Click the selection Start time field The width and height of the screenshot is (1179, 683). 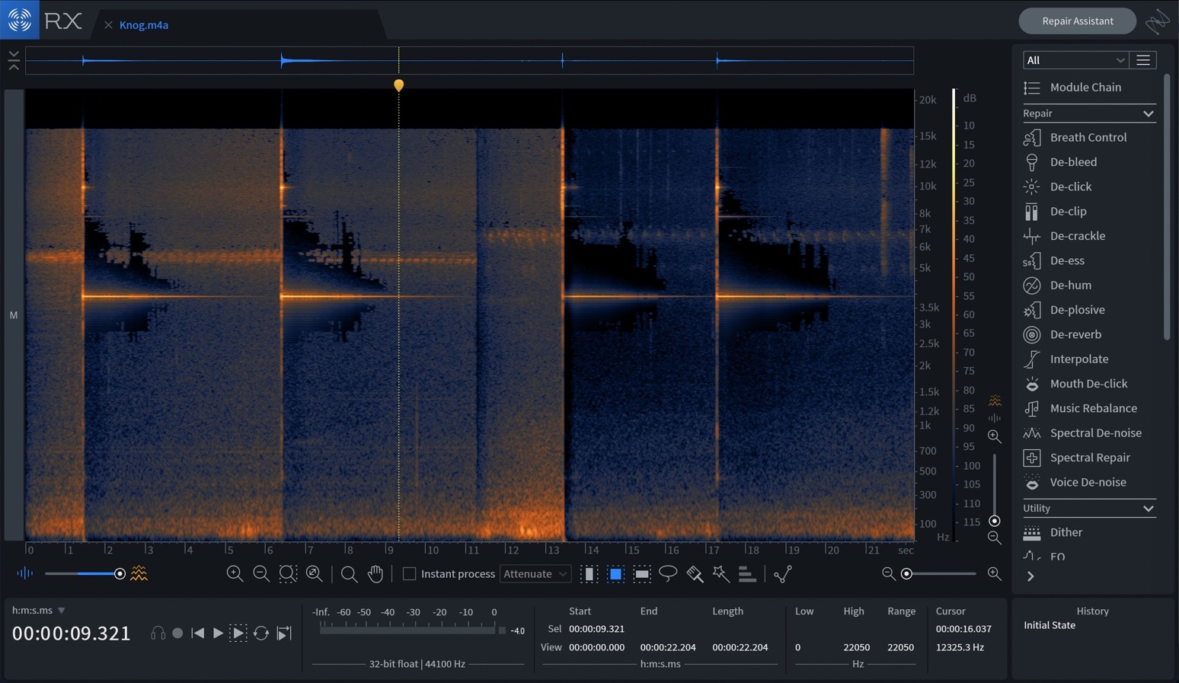click(596, 629)
